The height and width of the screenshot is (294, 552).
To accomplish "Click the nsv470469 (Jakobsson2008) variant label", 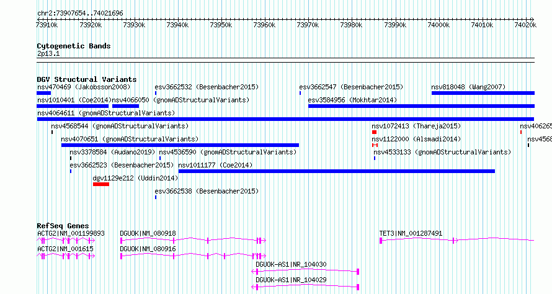I will click(x=84, y=87).
